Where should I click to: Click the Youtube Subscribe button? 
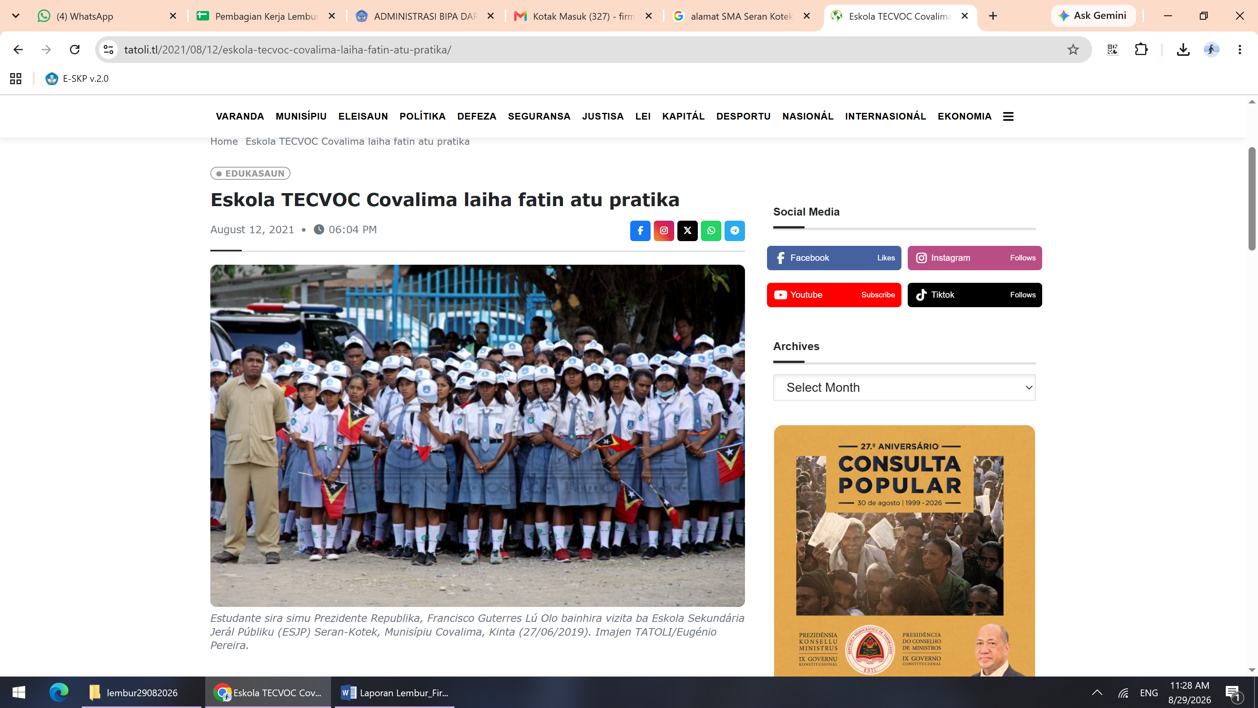coord(833,295)
